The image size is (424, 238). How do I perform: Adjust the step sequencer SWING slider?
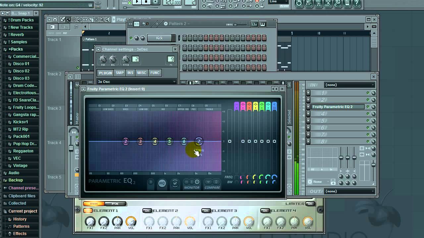(x=241, y=24)
